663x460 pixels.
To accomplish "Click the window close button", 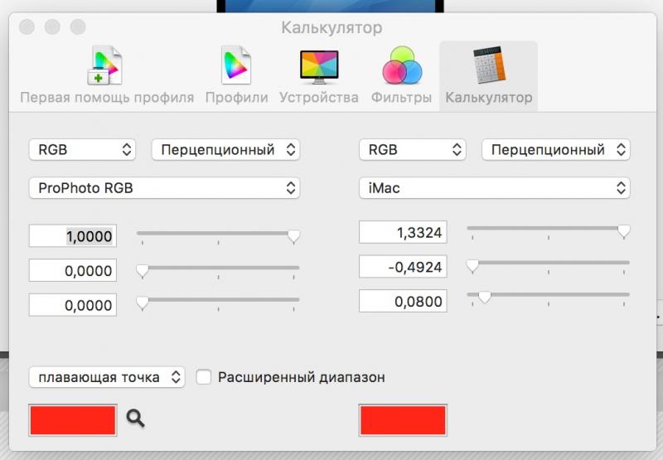I will 27,27.
